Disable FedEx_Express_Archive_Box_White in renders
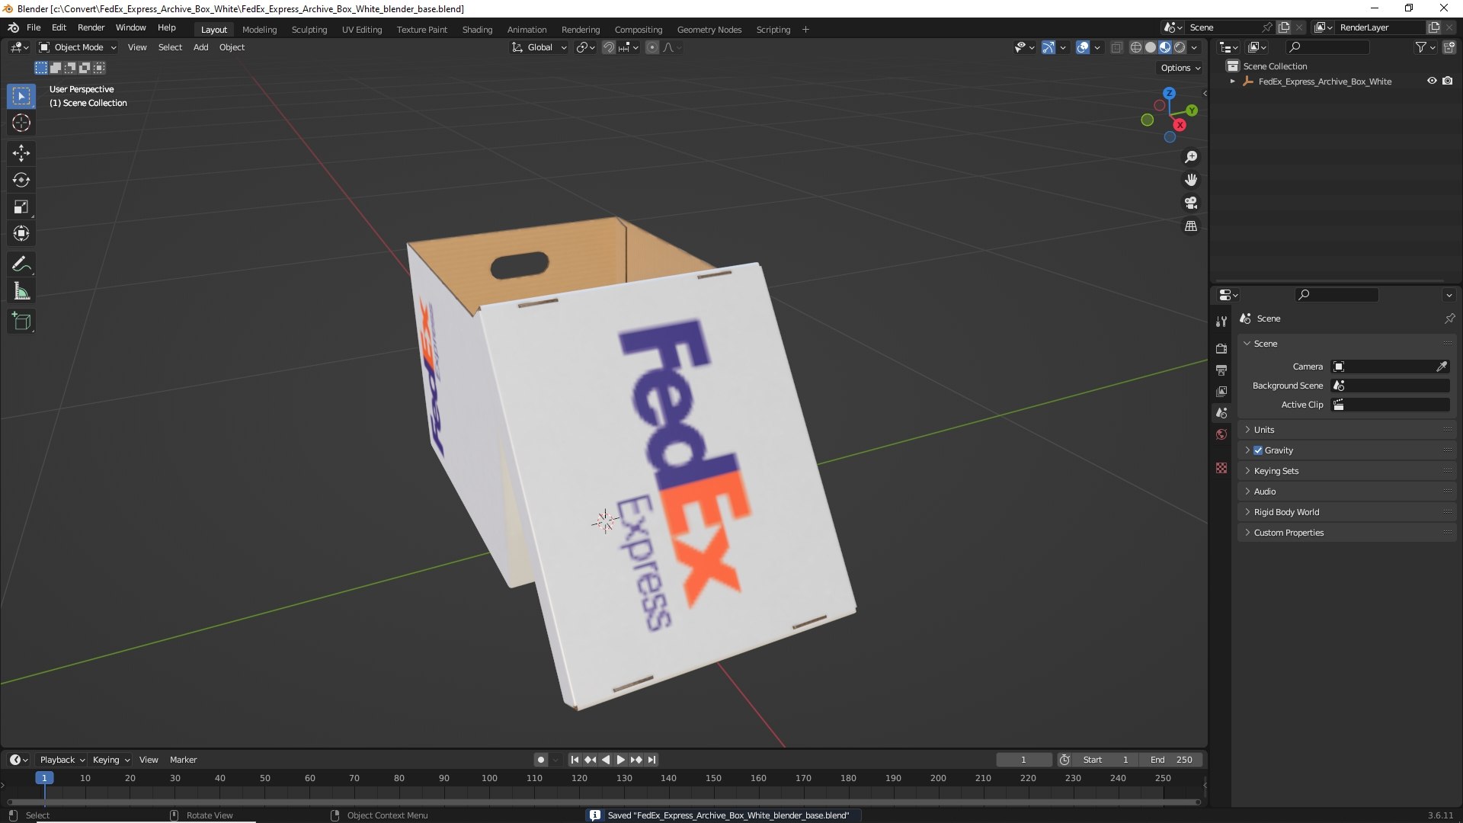The image size is (1463, 823). pos(1447,81)
